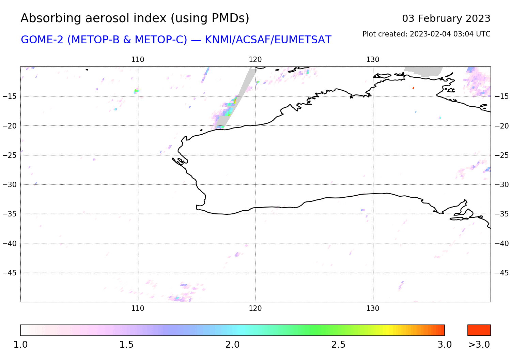Click the right latitude label "−45"

pos(501,273)
